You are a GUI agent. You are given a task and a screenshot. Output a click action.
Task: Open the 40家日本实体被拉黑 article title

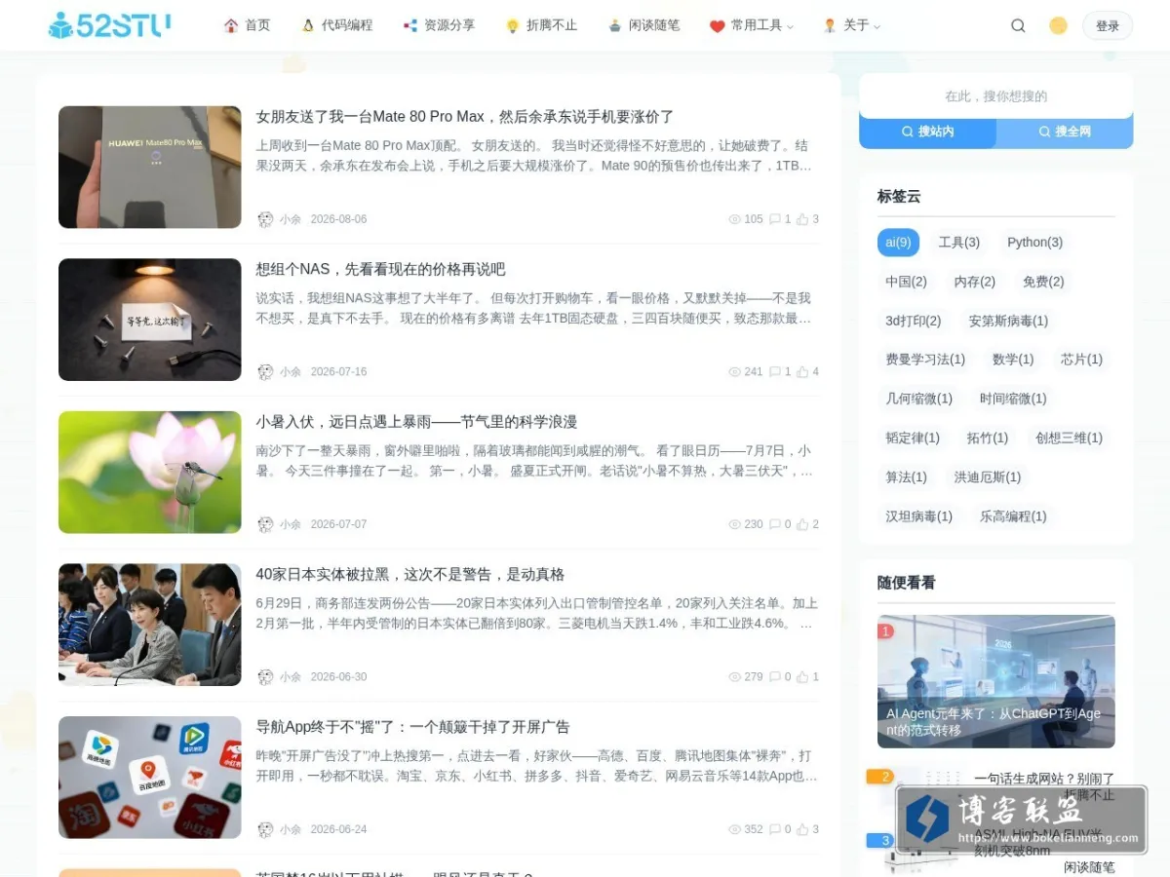410,575
